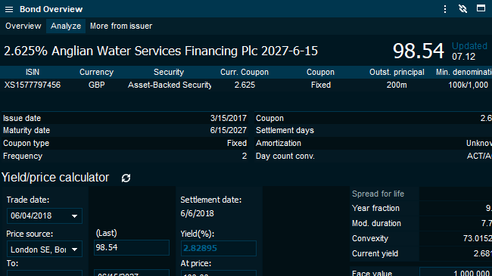492x276 pixels.
Task: Click the ISIN column header
Action: coord(33,72)
